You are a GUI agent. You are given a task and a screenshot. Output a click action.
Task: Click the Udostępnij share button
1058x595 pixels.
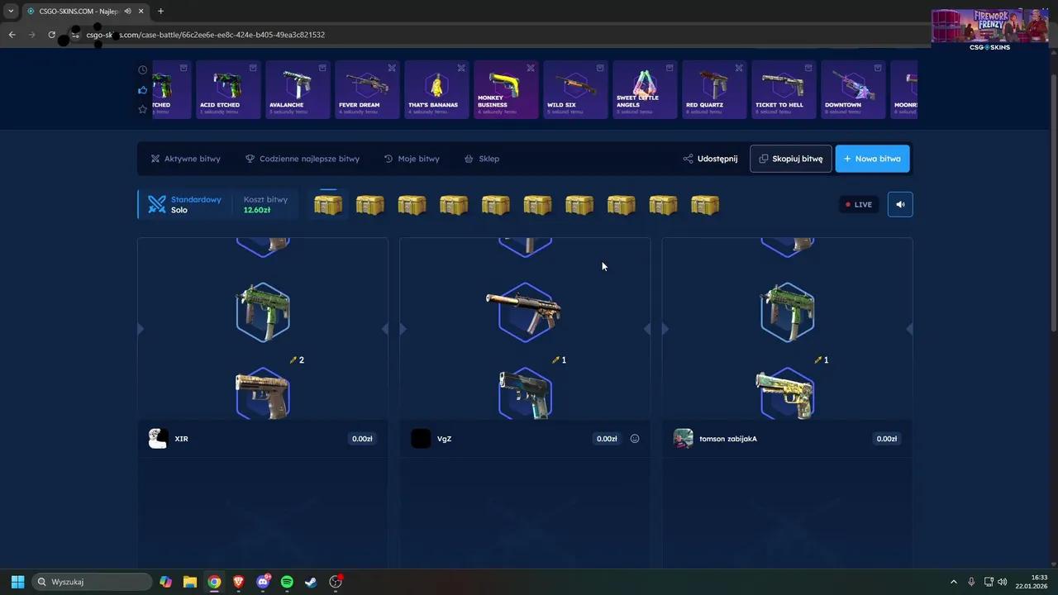710,159
